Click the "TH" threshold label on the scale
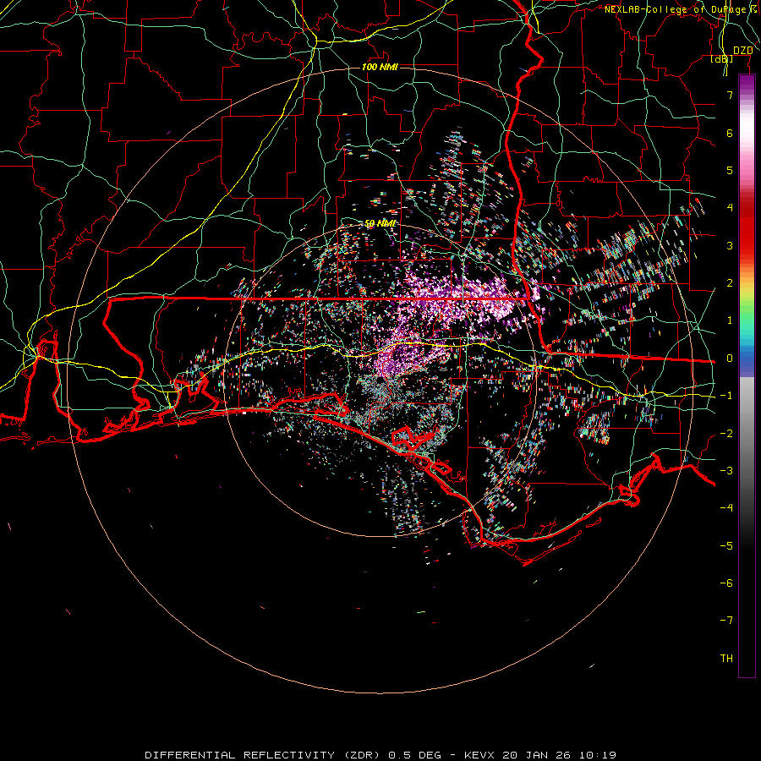 [x=726, y=659]
